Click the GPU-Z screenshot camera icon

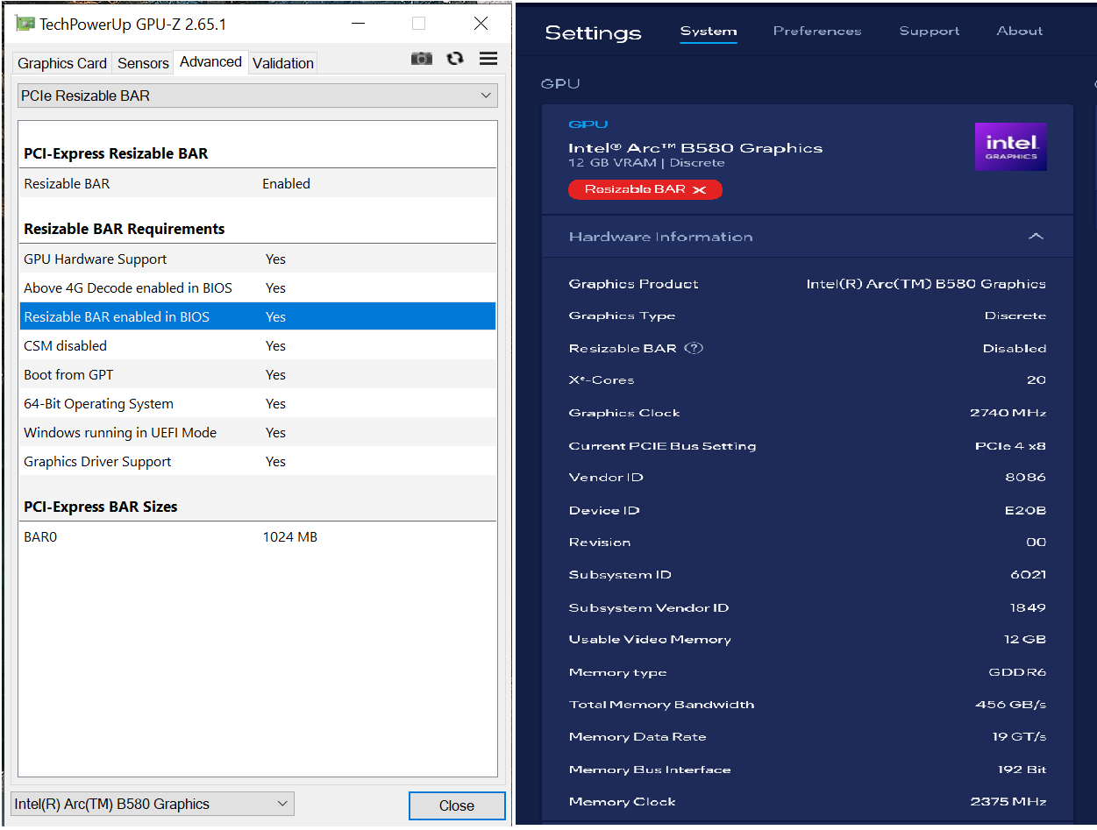[422, 59]
